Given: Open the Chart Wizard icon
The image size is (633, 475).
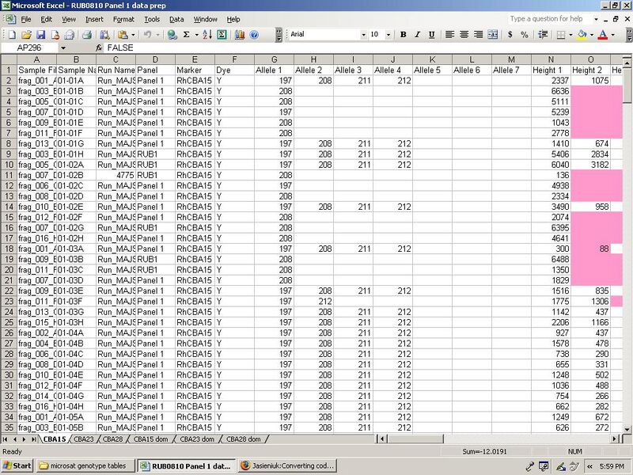Looking at the screenshot, I should coord(240,36).
